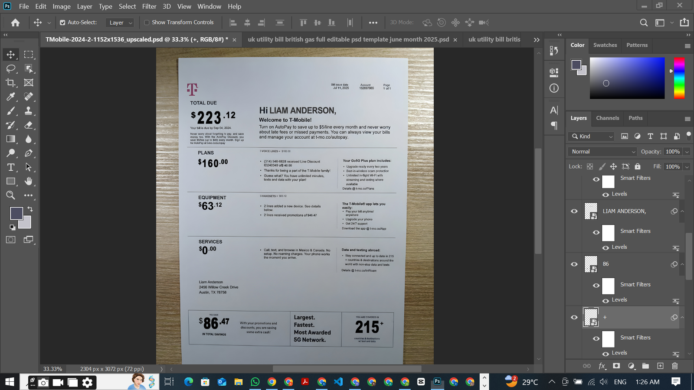Select the Gradient tool

click(10, 139)
